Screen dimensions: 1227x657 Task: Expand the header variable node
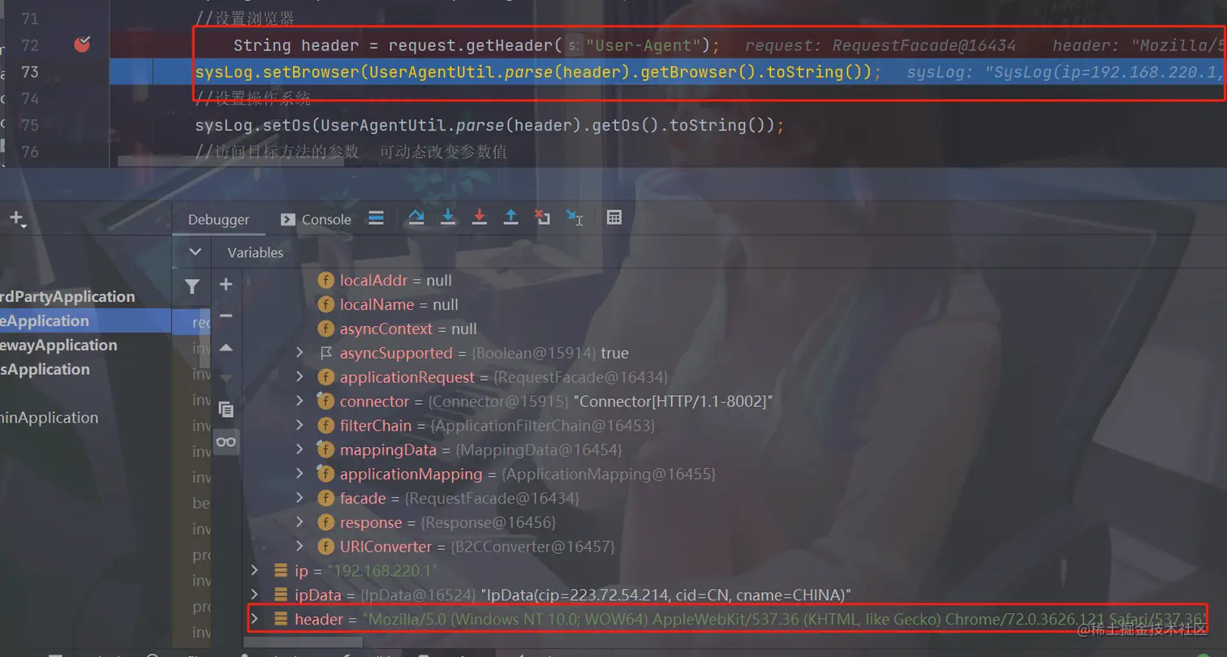coord(254,619)
